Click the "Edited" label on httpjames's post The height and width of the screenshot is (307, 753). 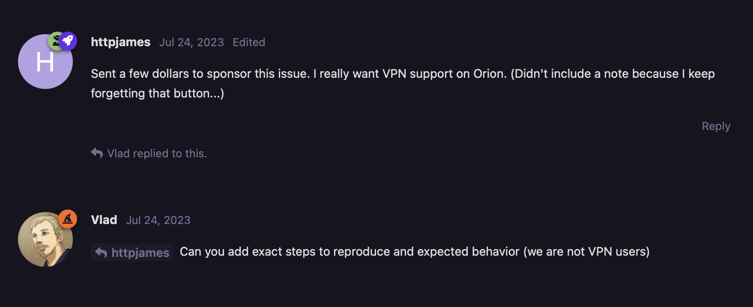pos(249,42)
